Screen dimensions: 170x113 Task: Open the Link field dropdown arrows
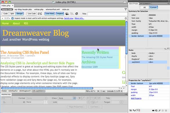click(88, 102)
